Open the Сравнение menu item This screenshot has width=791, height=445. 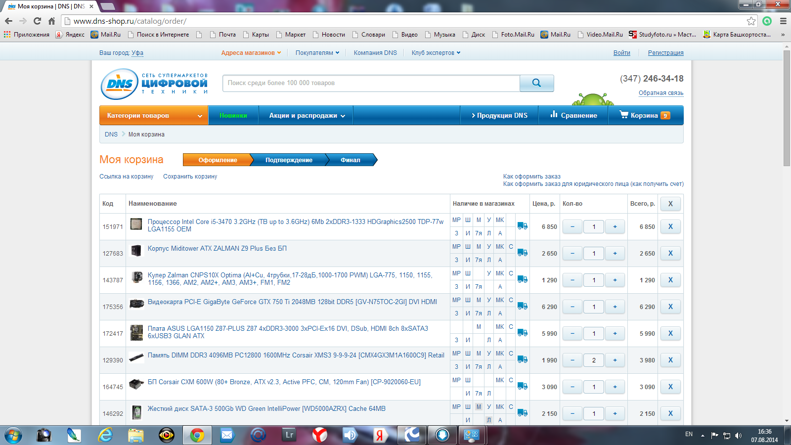pyautogui.click(x=573, y=115)
